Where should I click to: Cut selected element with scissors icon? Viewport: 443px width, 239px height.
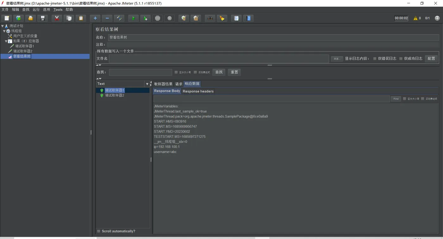coord(57,18)
